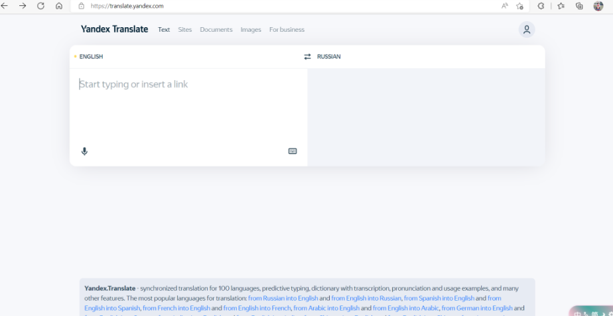Viewport: 613px width, 316px height.
Task: Open link from French into English
Action: tap(176, 308)
